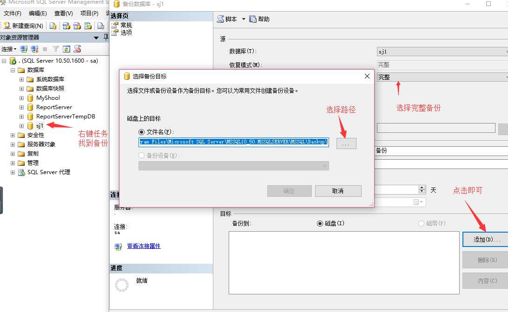Image resolution: width=508 pixels, height=312 pixels.
Task: Select the Disk (磁盘) radio button
Action: pos(320,223)
